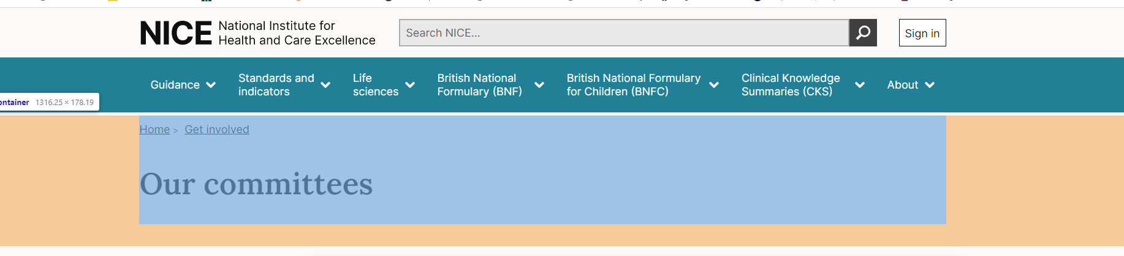Expand the About menu chevron
Viewport: 1124px width, 256px height.
pos(930,85)
